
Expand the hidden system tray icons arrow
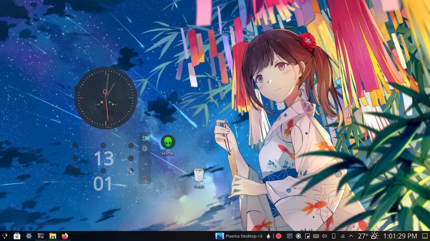point(351,236)
